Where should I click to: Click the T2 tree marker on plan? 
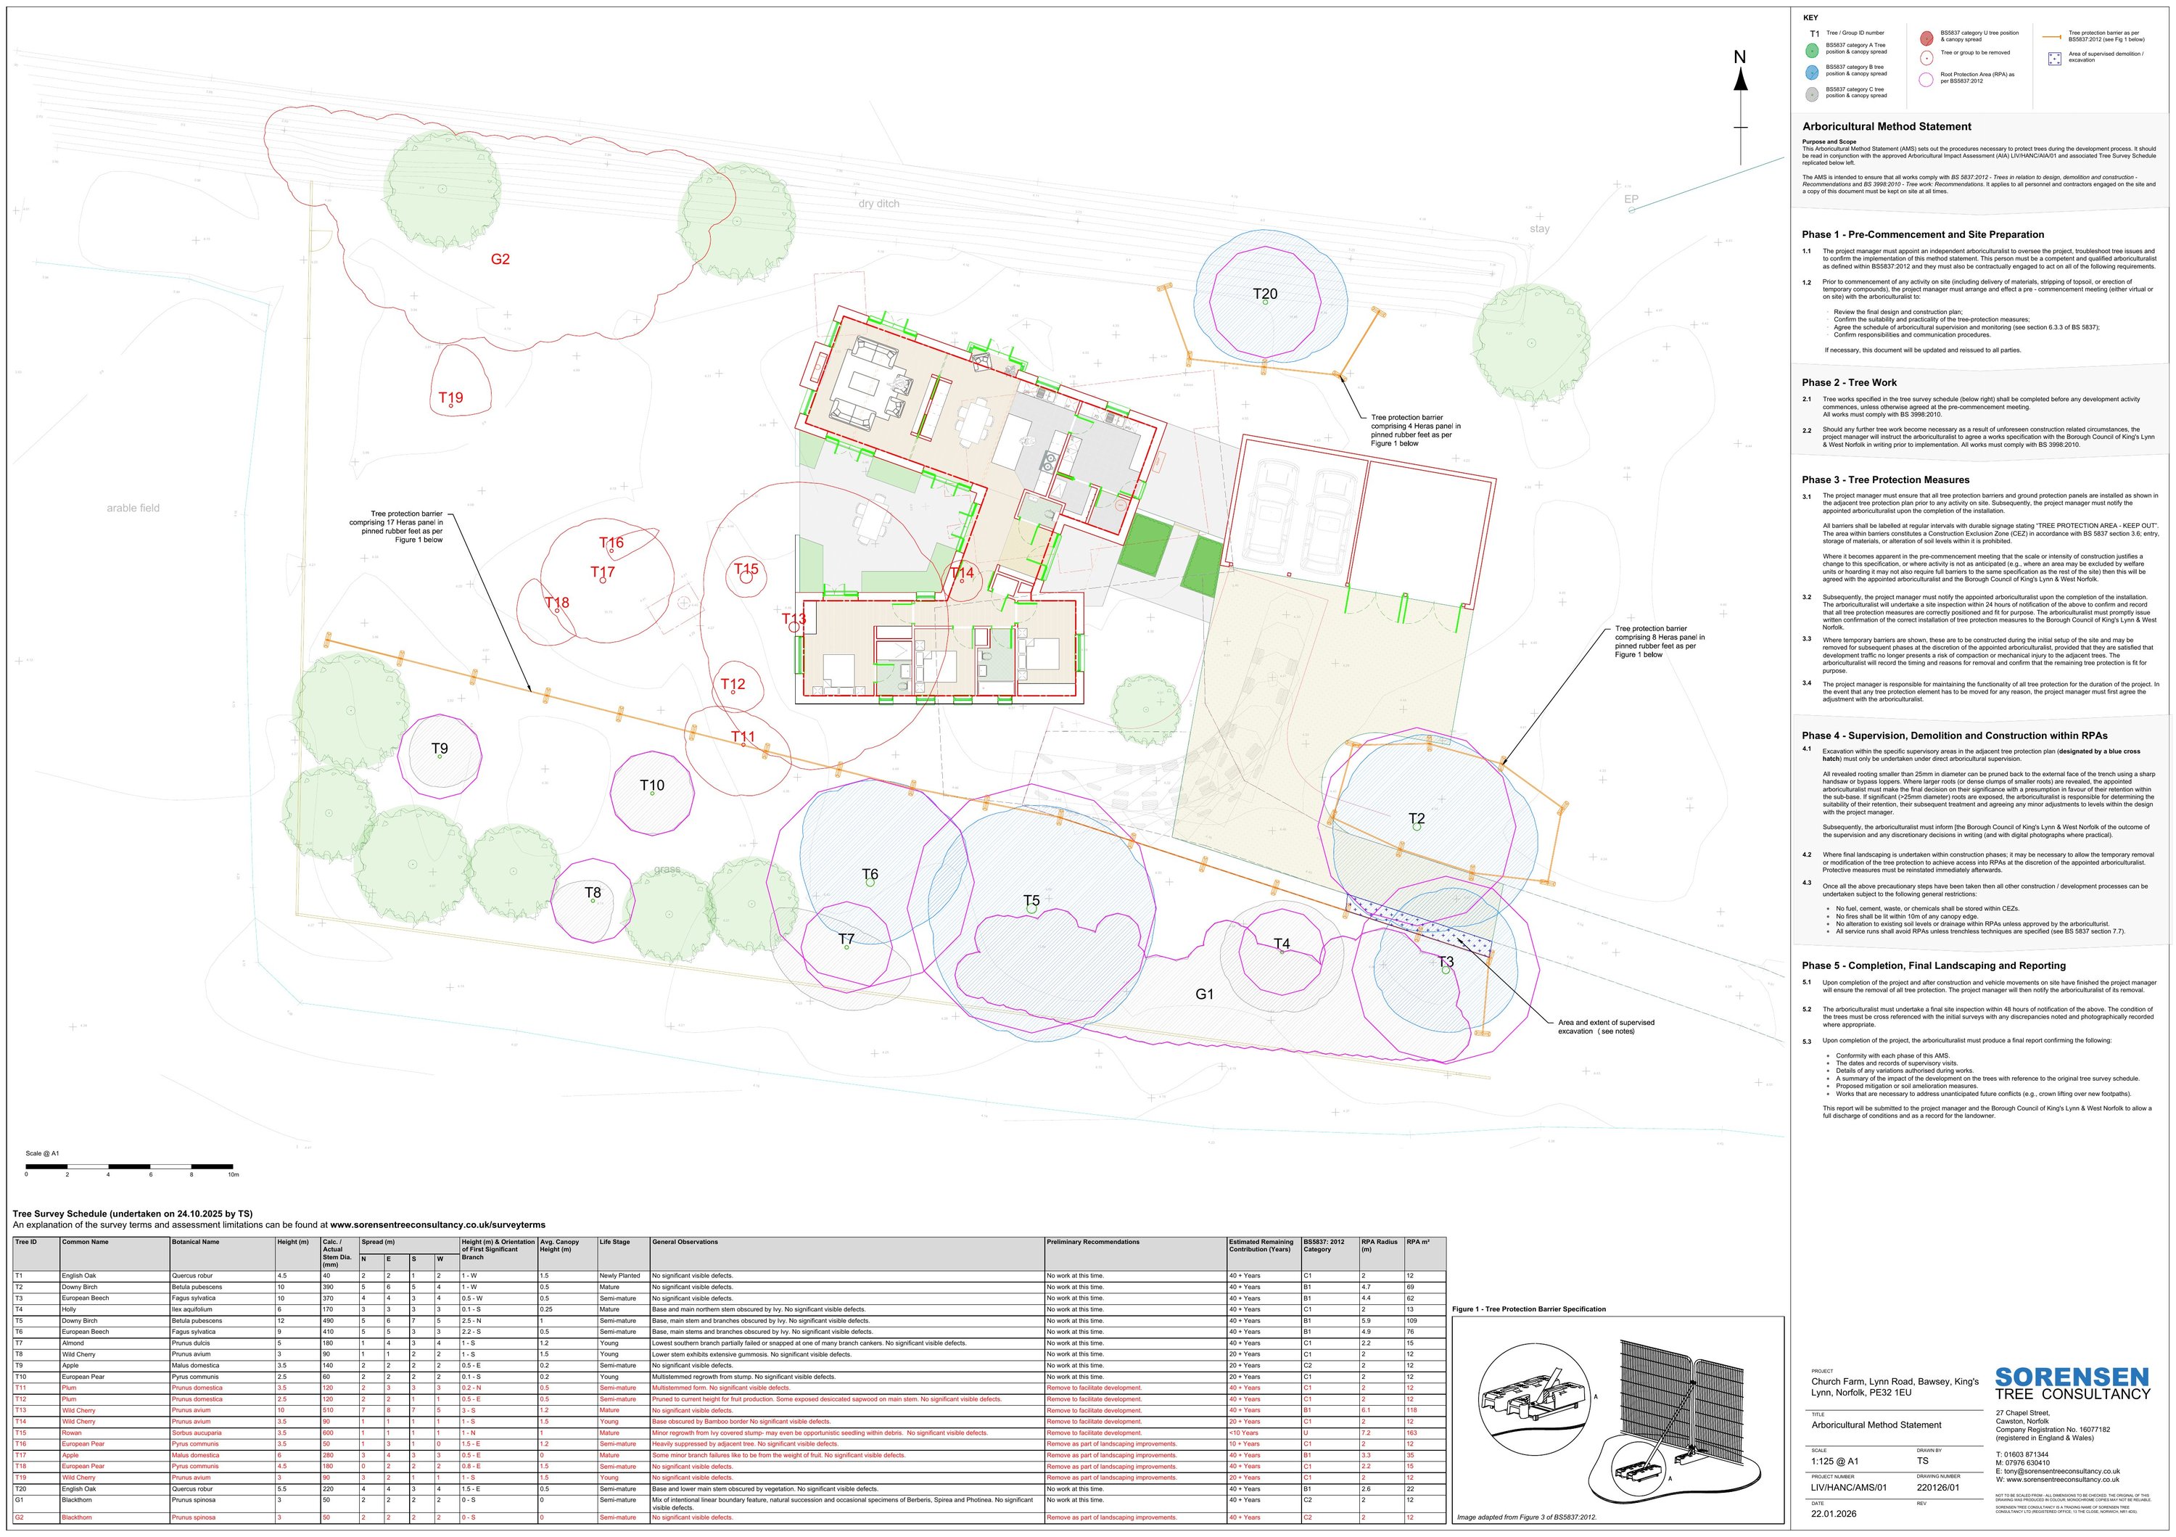click(x=1416, y=826)
